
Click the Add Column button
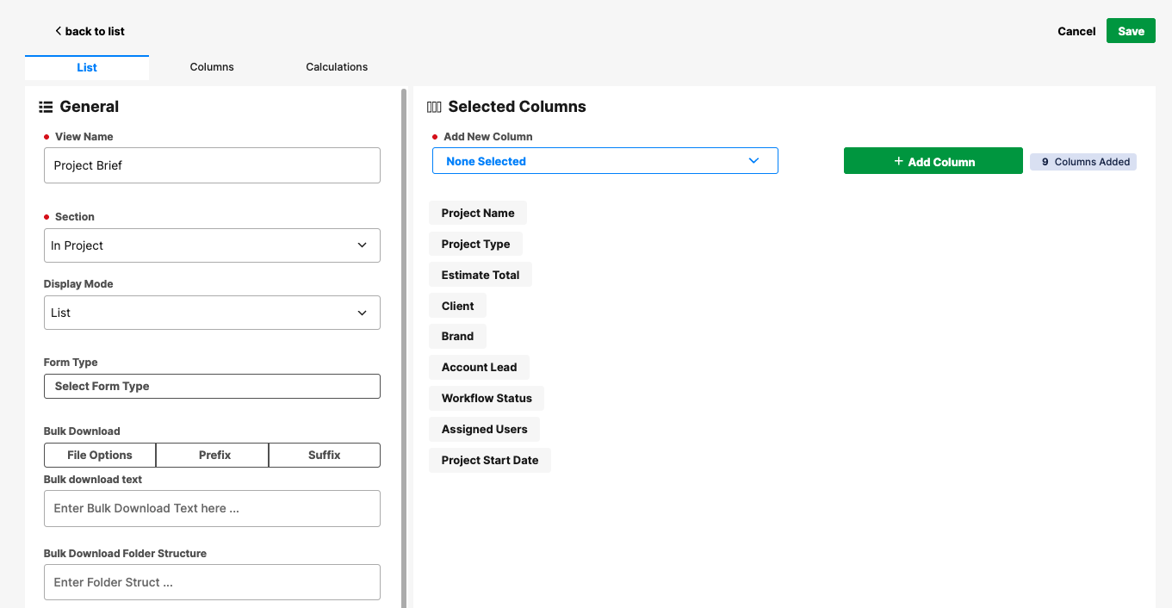click(933, 161)
